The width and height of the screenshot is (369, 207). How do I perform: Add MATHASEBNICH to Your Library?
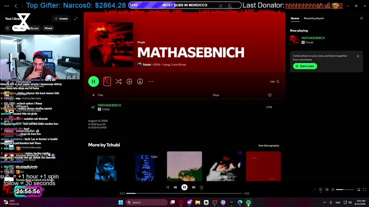129,82
